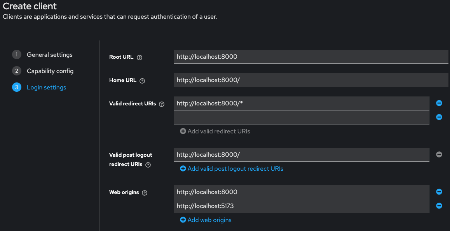The height and width of the screenshot is (231, 450).
Task: Go to Capability config step
Action: point(50,71)
